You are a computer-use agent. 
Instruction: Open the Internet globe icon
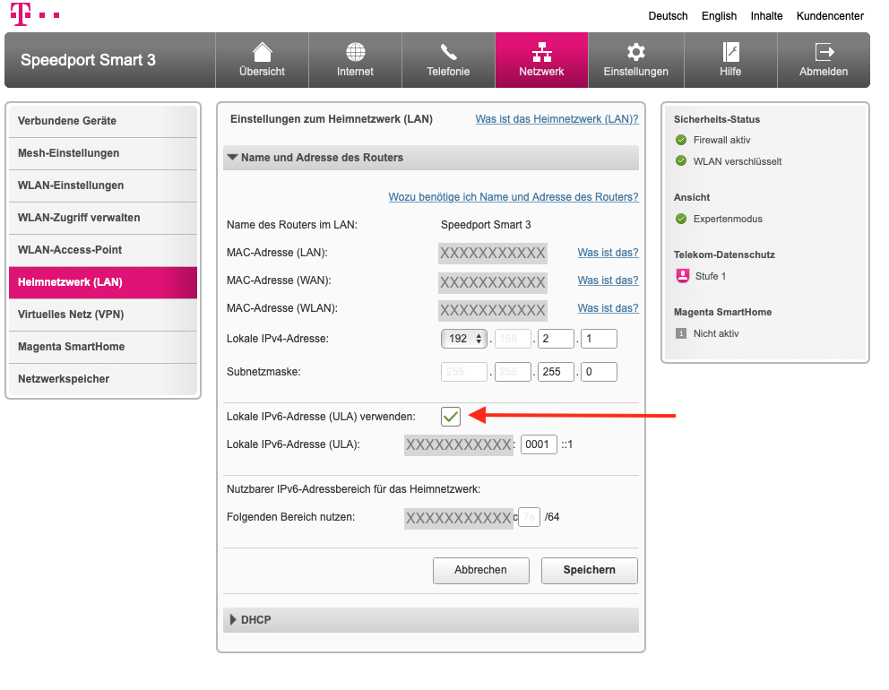(x=356, y=52)
